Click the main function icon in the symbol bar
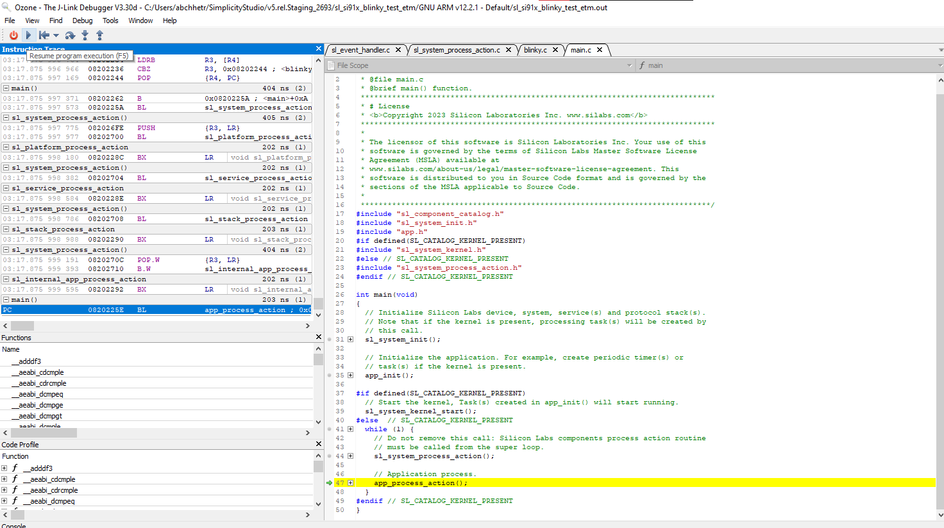This screenshot has height=528, width=944. pyautogui.click(x=642, y=65)
